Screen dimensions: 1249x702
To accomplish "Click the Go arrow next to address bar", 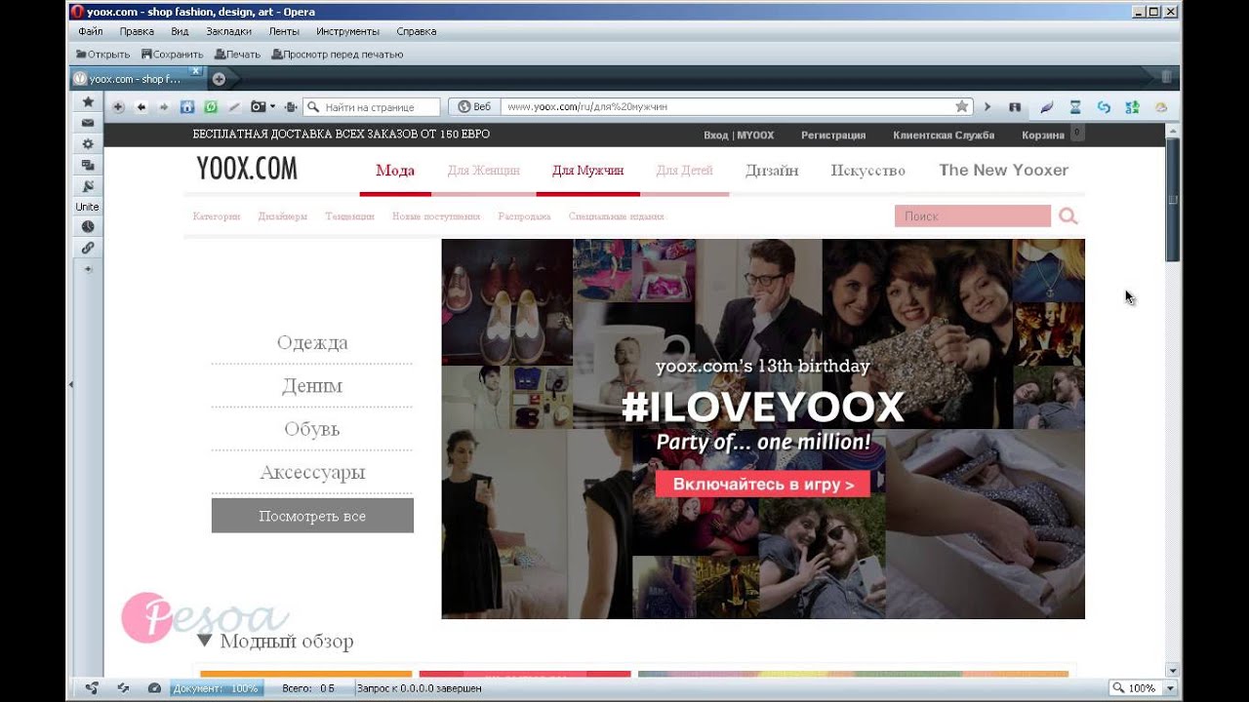I will click(987, 107).
